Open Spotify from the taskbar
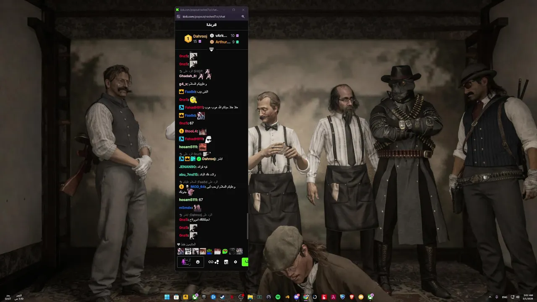 pyautogui.click(x=278, y=297)
